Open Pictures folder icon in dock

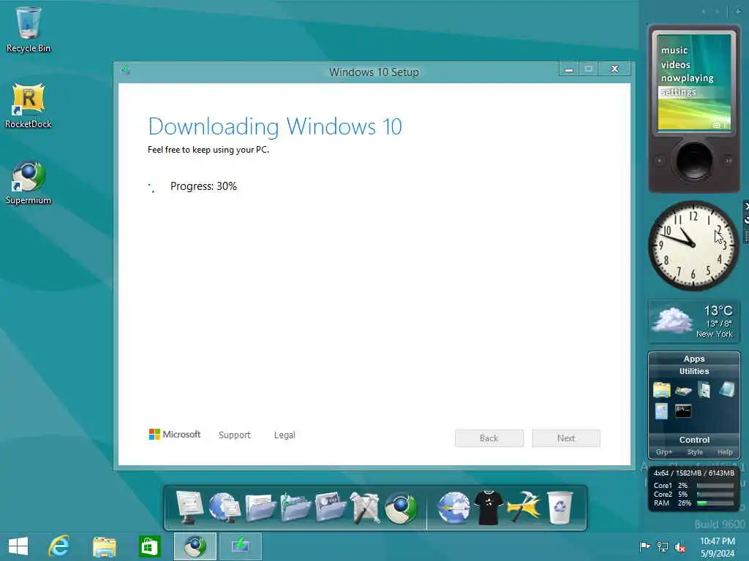330,507
